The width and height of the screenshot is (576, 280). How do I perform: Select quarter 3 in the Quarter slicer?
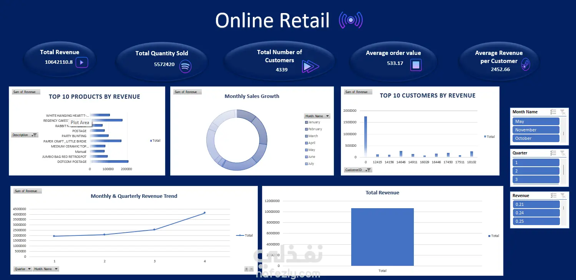point(536,179)
